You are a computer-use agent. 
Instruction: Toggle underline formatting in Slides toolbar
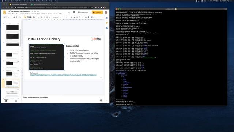[x=77, y=17]
